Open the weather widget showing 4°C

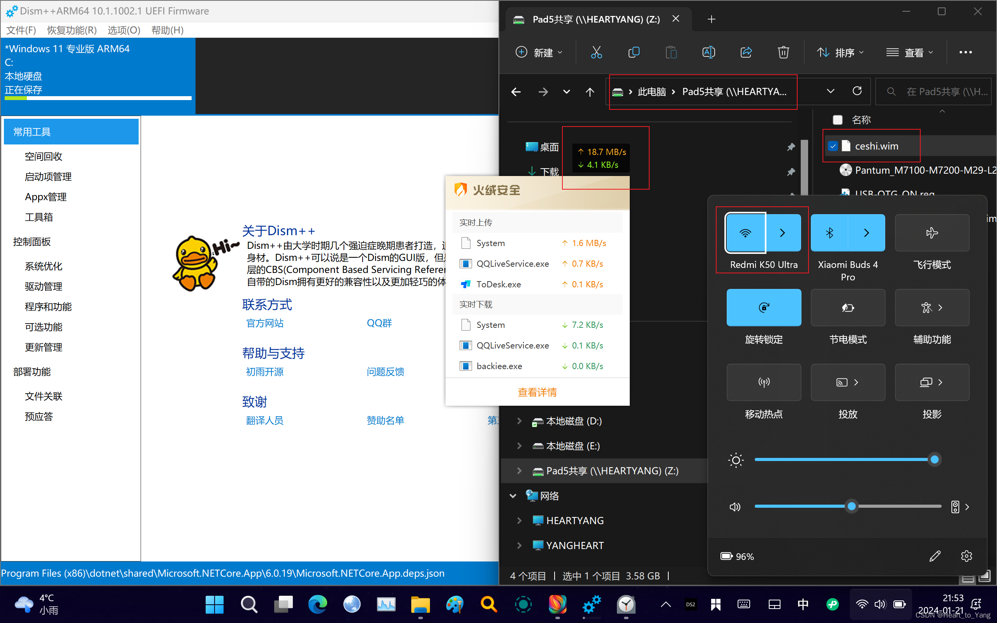pos(36,604)
